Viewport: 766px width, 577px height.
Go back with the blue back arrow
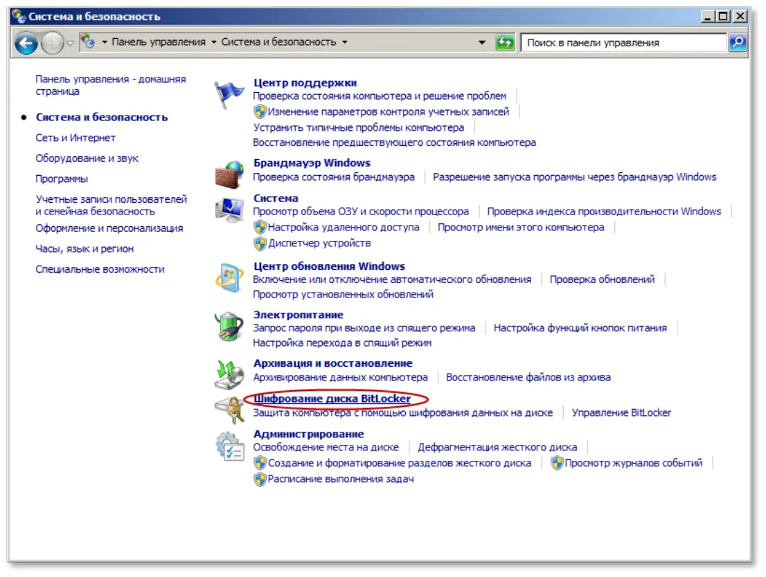[x=26, y=43]
